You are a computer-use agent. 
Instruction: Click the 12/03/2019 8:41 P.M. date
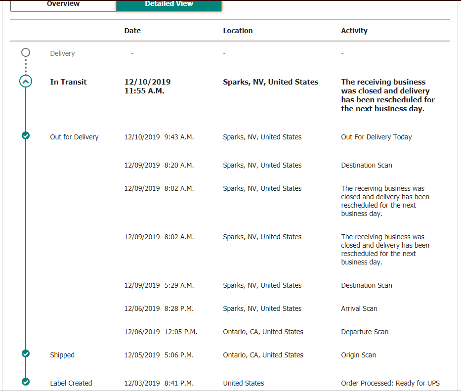coord(159,383)
